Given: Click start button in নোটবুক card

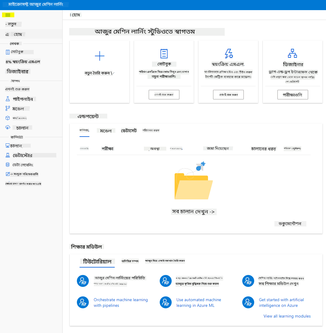Looking at the screenshot, I should 164,95.
